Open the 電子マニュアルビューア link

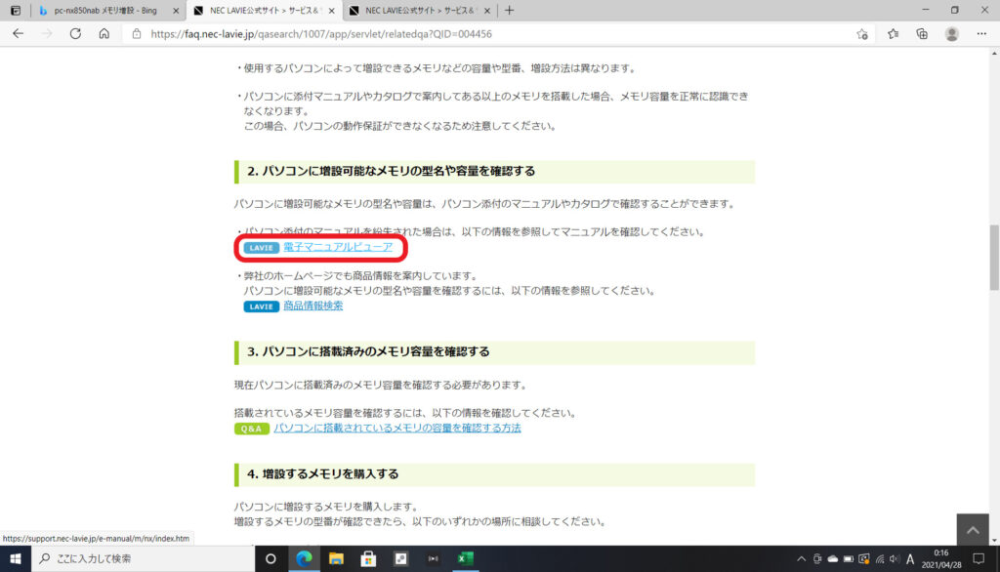[338, 247]
